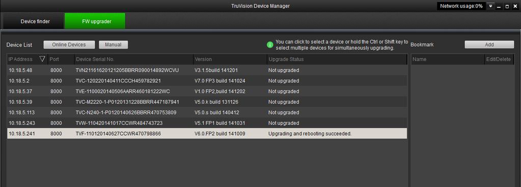Select device at 10.18.5.113

tap(207, 112)
